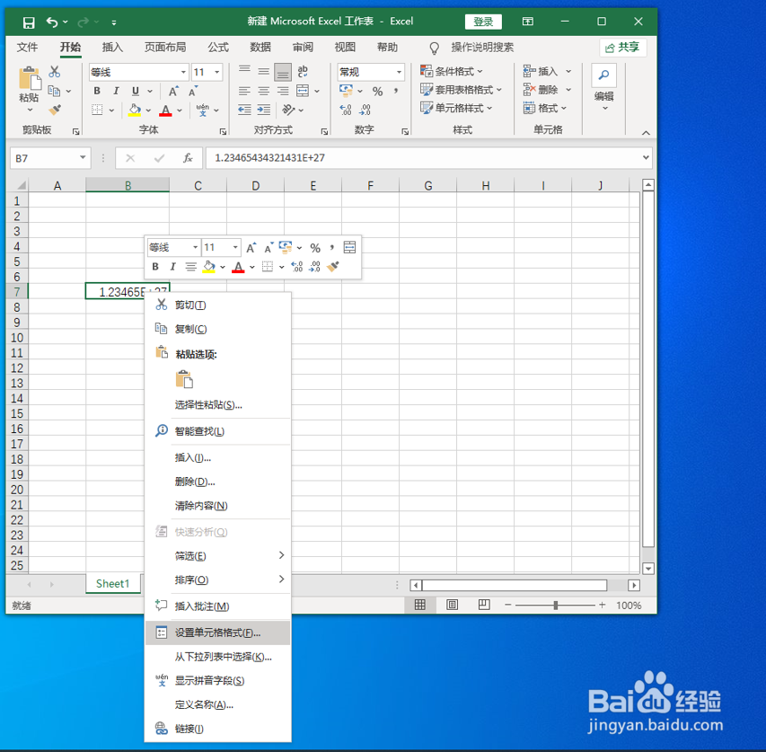
Task: Click the 共享 share button
Action: pyautogui.click(x=622, y=48)
